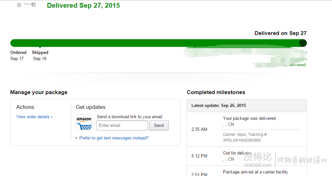The width and height of the screenshot is (332, 176).
Task: Click the blurred product thumbnail beside Delivered heading
Action: pyautogui.click(x=27, y=5)
